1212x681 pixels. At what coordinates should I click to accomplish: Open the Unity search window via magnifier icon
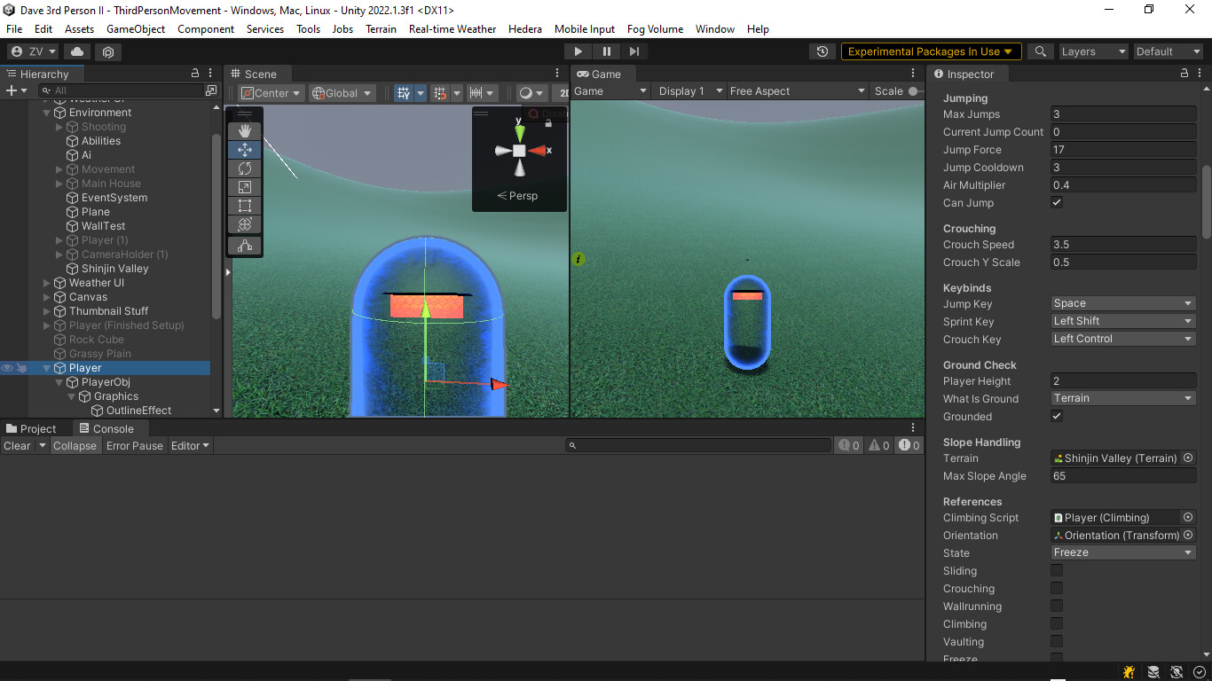tap(1040, 51)
